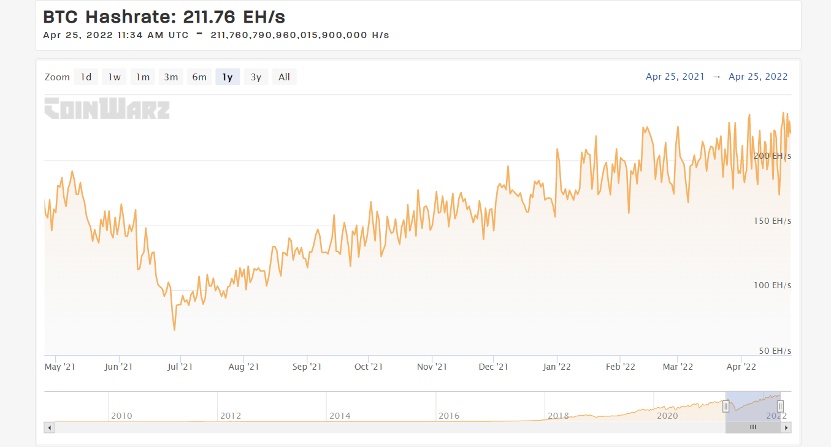Click the navigator scrollbar left arrow
Image resolution: width=831 pixels, height=447 pixels.
pos(50,427)
